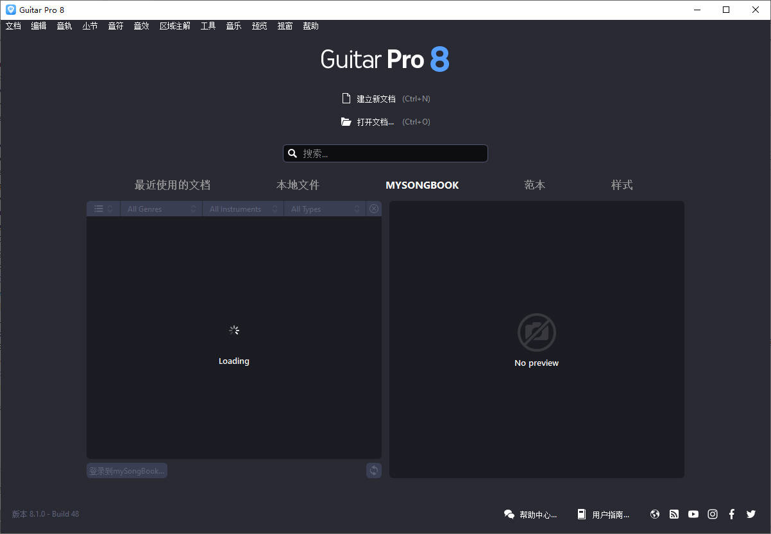
Task: Select the MYSONGBOOK tab
Action: [422, 185]
